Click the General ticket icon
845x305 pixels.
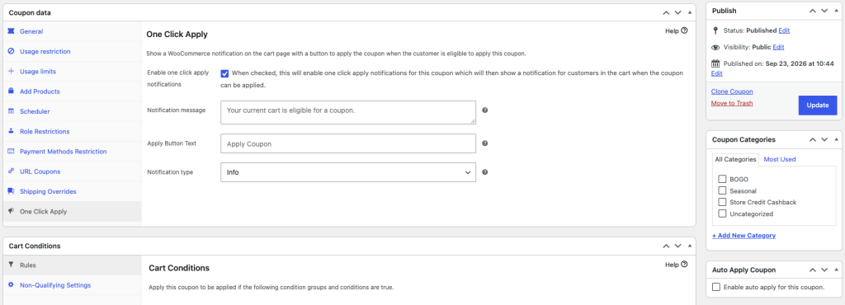tap(11, 31)
